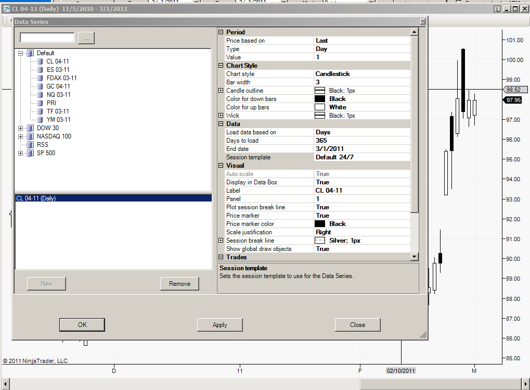Click the PRI instrument icon
The height and width of the screenshot is (390, 530).
click(40, 103)
